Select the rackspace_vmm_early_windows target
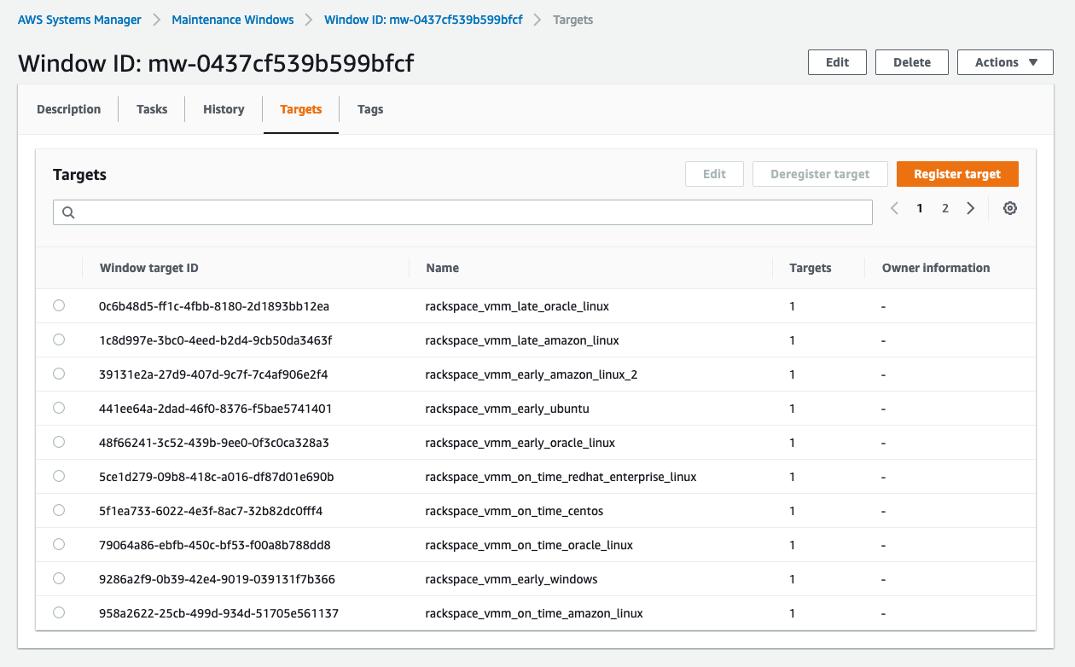The image size is (1075, 667). pyautogui.click(x=58, y=578)
